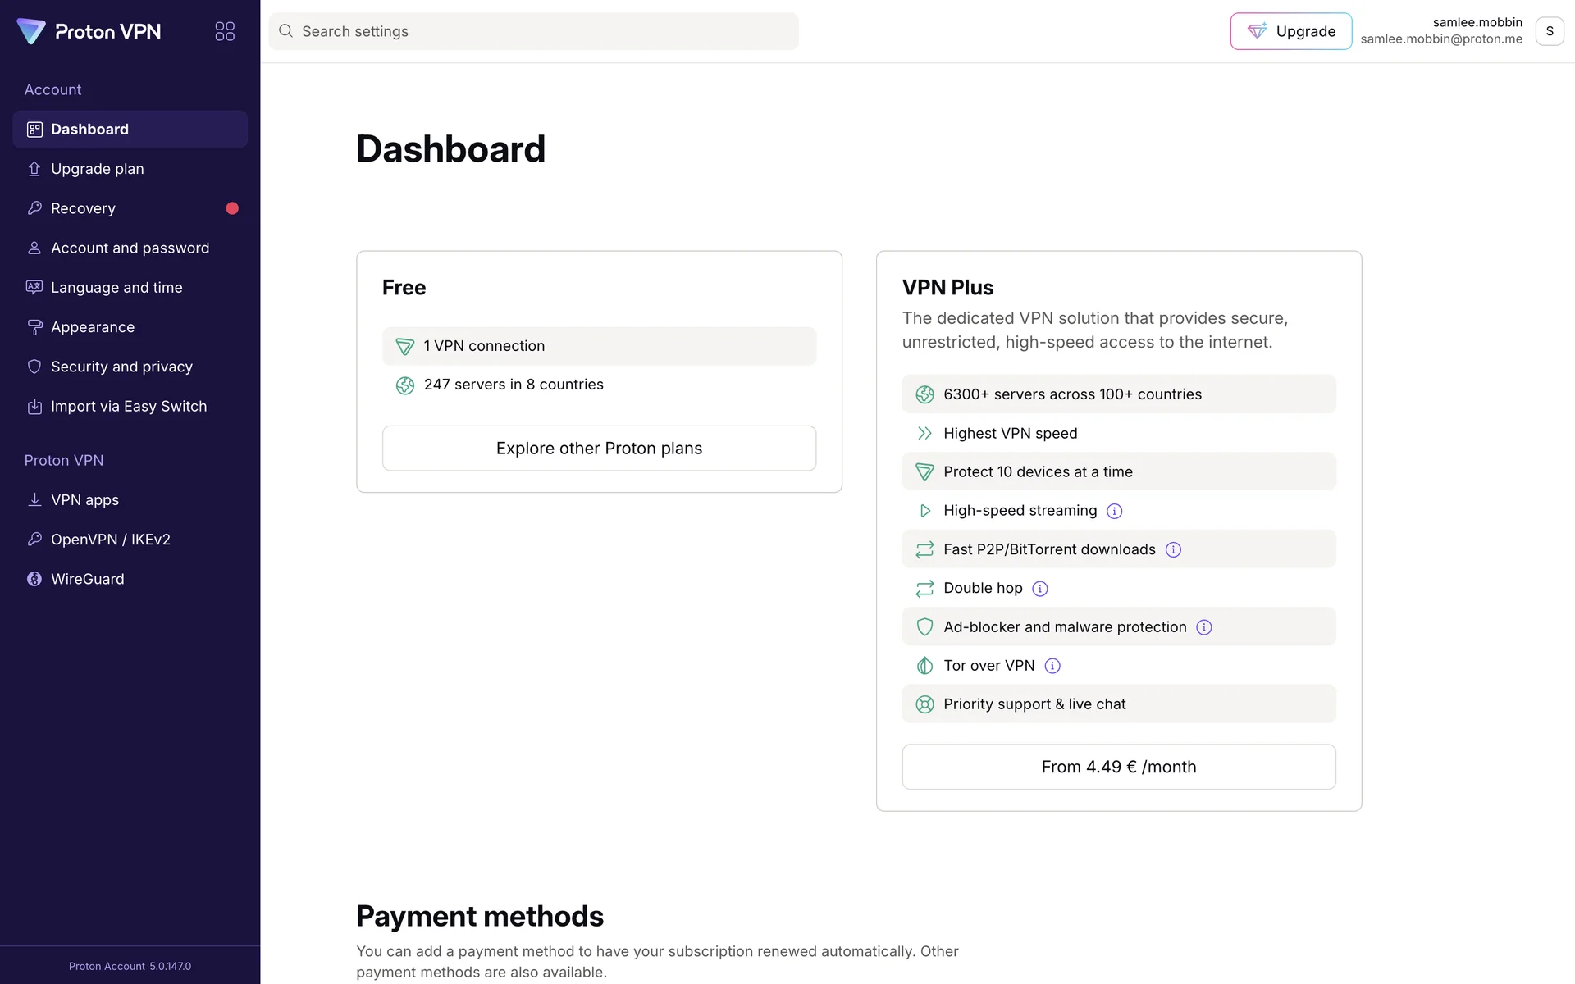Viewport: 1575px width, 984px height.
Task: Go to Upgrade plan page
Action: tap(97, 169)
